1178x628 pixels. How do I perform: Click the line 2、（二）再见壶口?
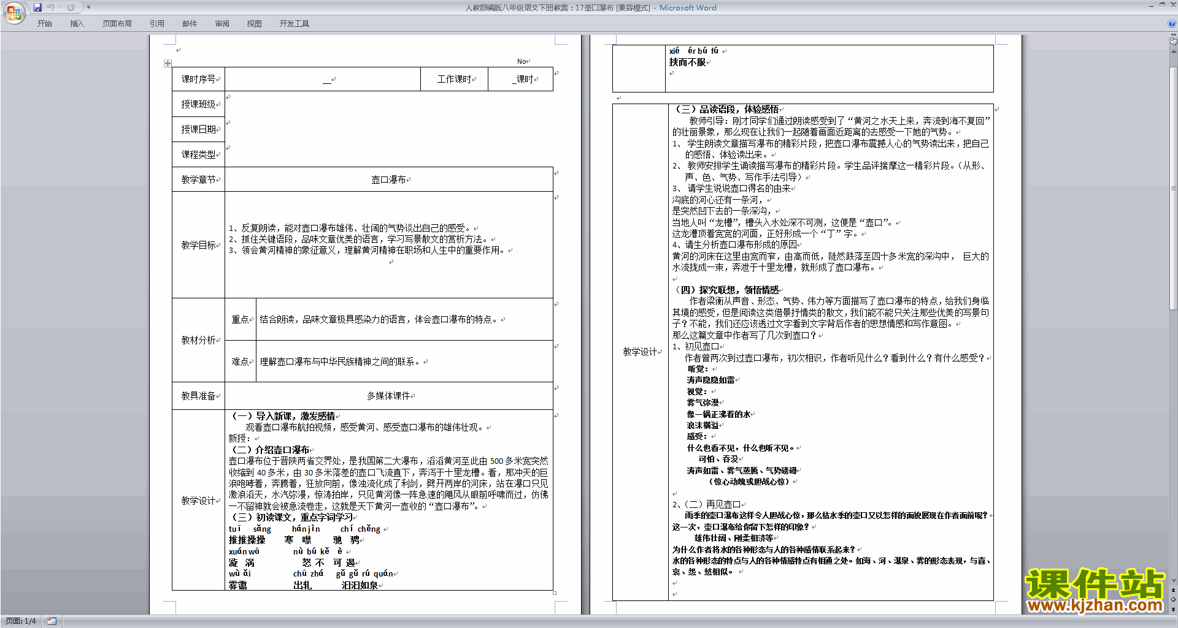click(706, 504)
